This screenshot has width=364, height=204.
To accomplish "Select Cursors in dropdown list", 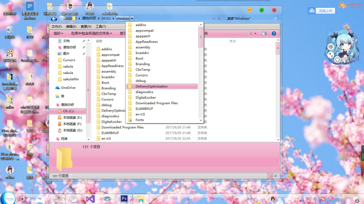I will click(162, 75).
